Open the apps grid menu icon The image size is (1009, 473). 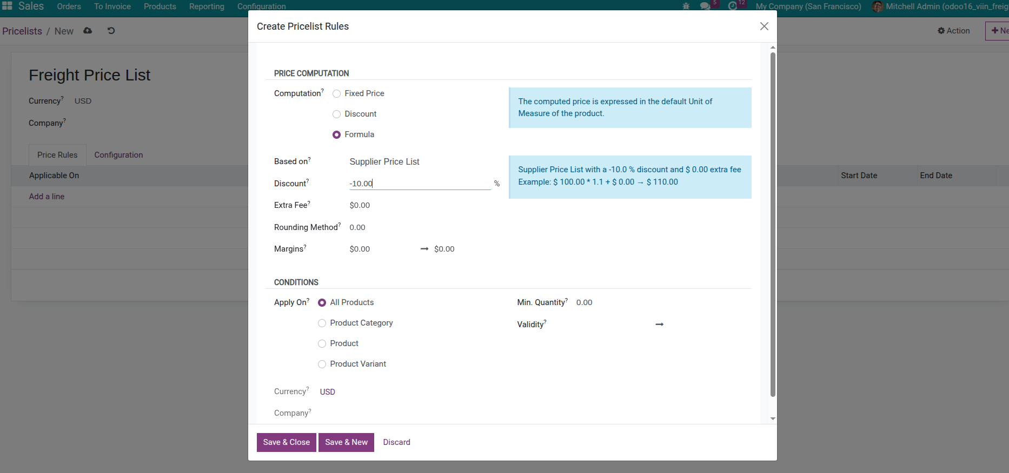(7, 6)
